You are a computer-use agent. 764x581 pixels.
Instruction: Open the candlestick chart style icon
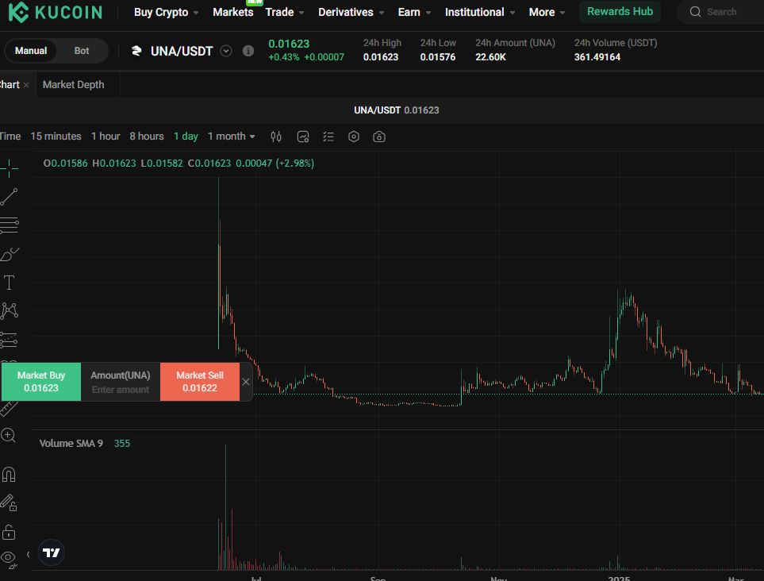275,137
